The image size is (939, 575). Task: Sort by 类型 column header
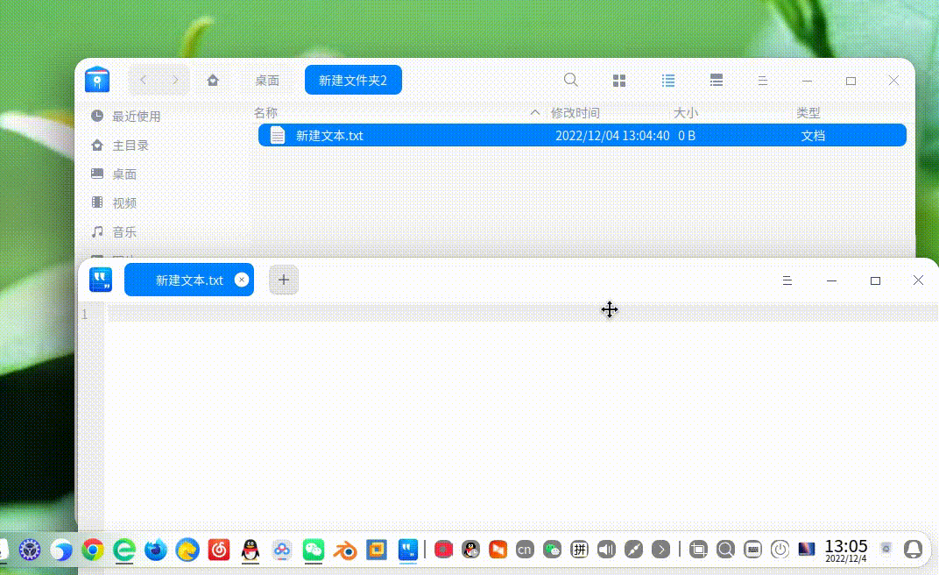(808, 112)
